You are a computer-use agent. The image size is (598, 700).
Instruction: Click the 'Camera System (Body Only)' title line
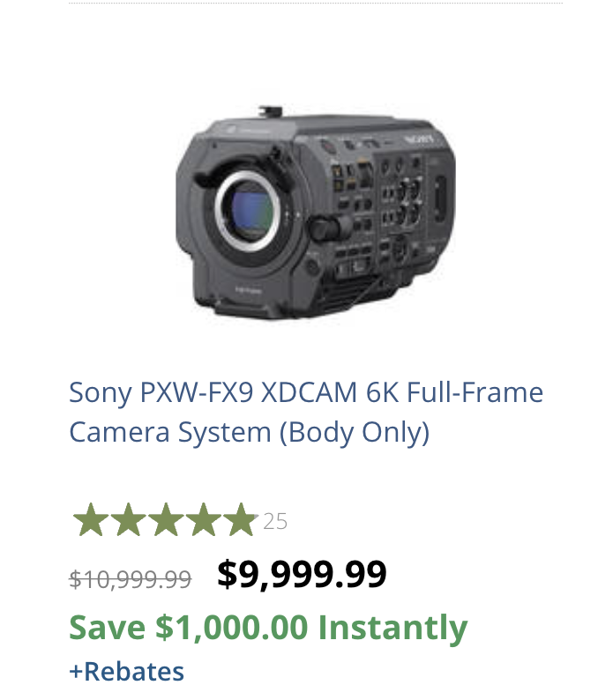pos(250,432)
